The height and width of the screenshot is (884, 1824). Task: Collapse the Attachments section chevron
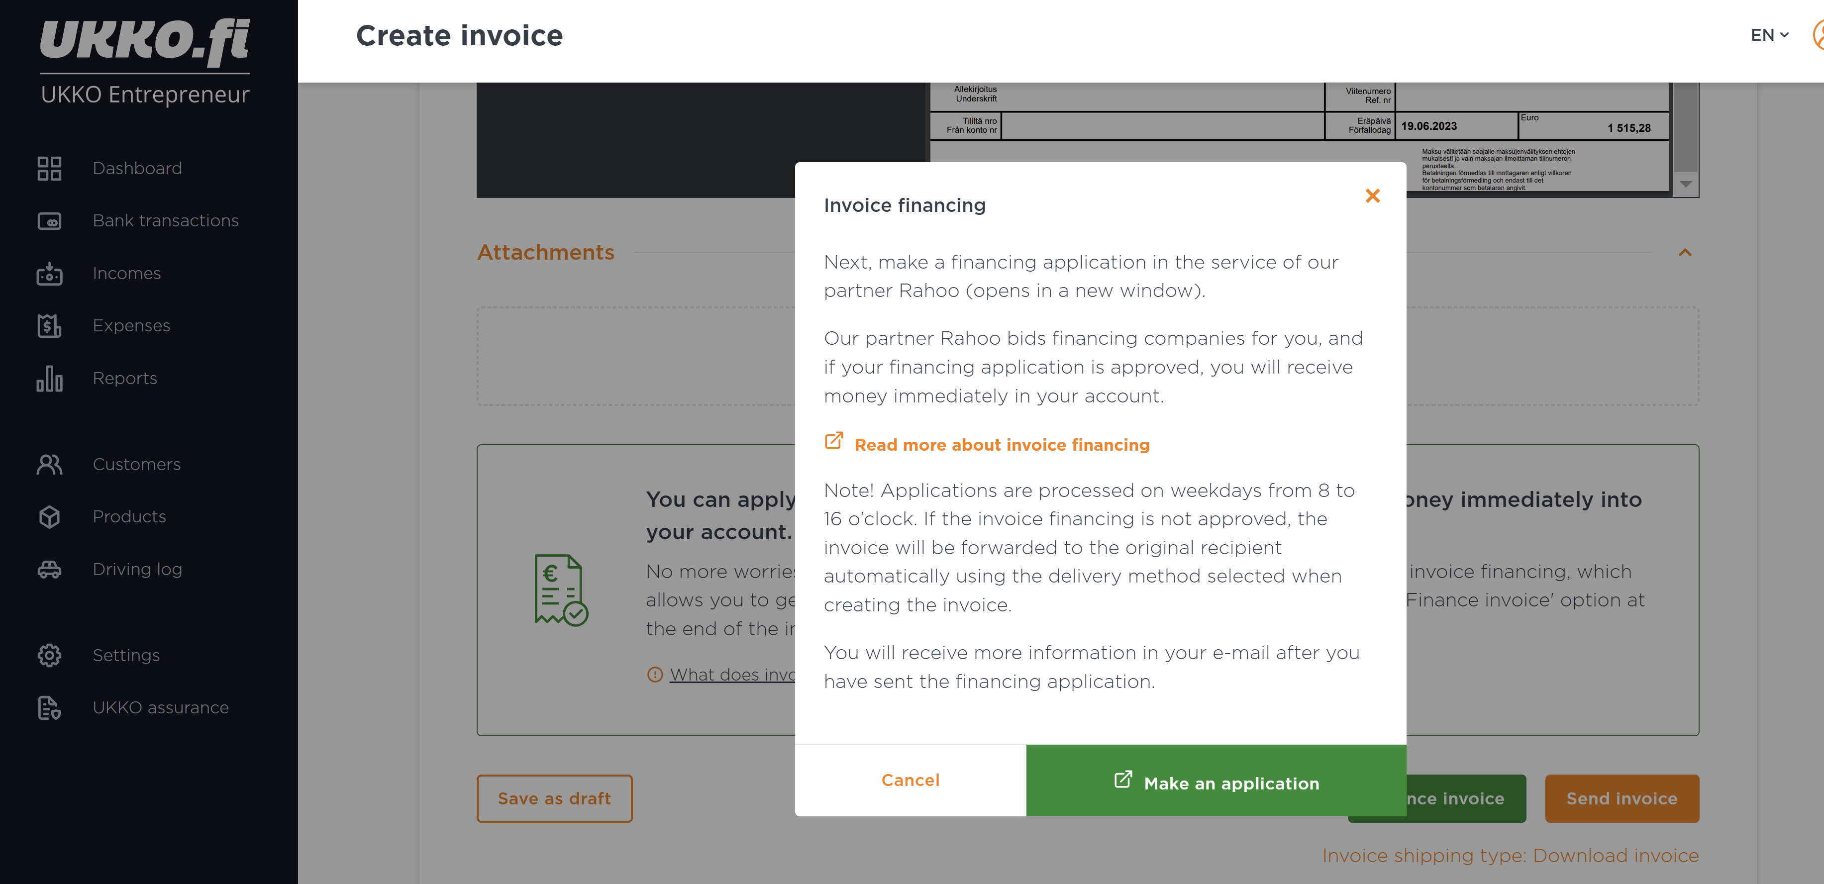pyautogui.click(x=1685, y=253)
